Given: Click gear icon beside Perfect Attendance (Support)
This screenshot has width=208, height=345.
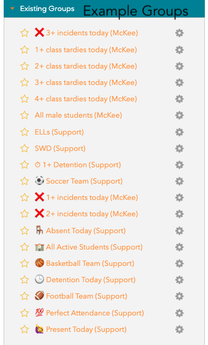Looking at the screenshot, I should point(180,313).
